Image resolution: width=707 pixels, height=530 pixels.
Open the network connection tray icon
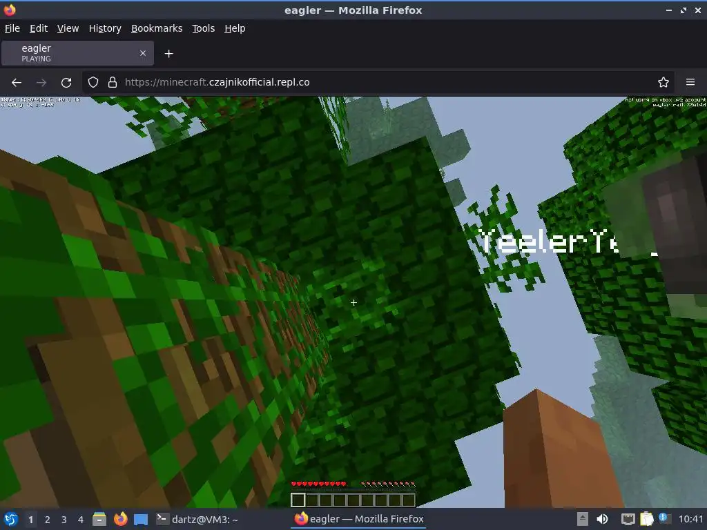pyautogui.click(x=628, y=519)
